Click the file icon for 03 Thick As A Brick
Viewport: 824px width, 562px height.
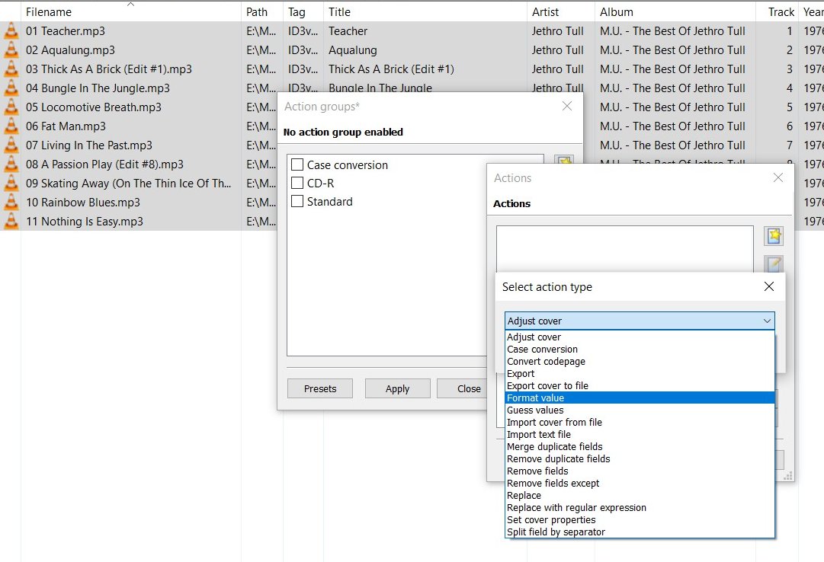click(11, 69)
